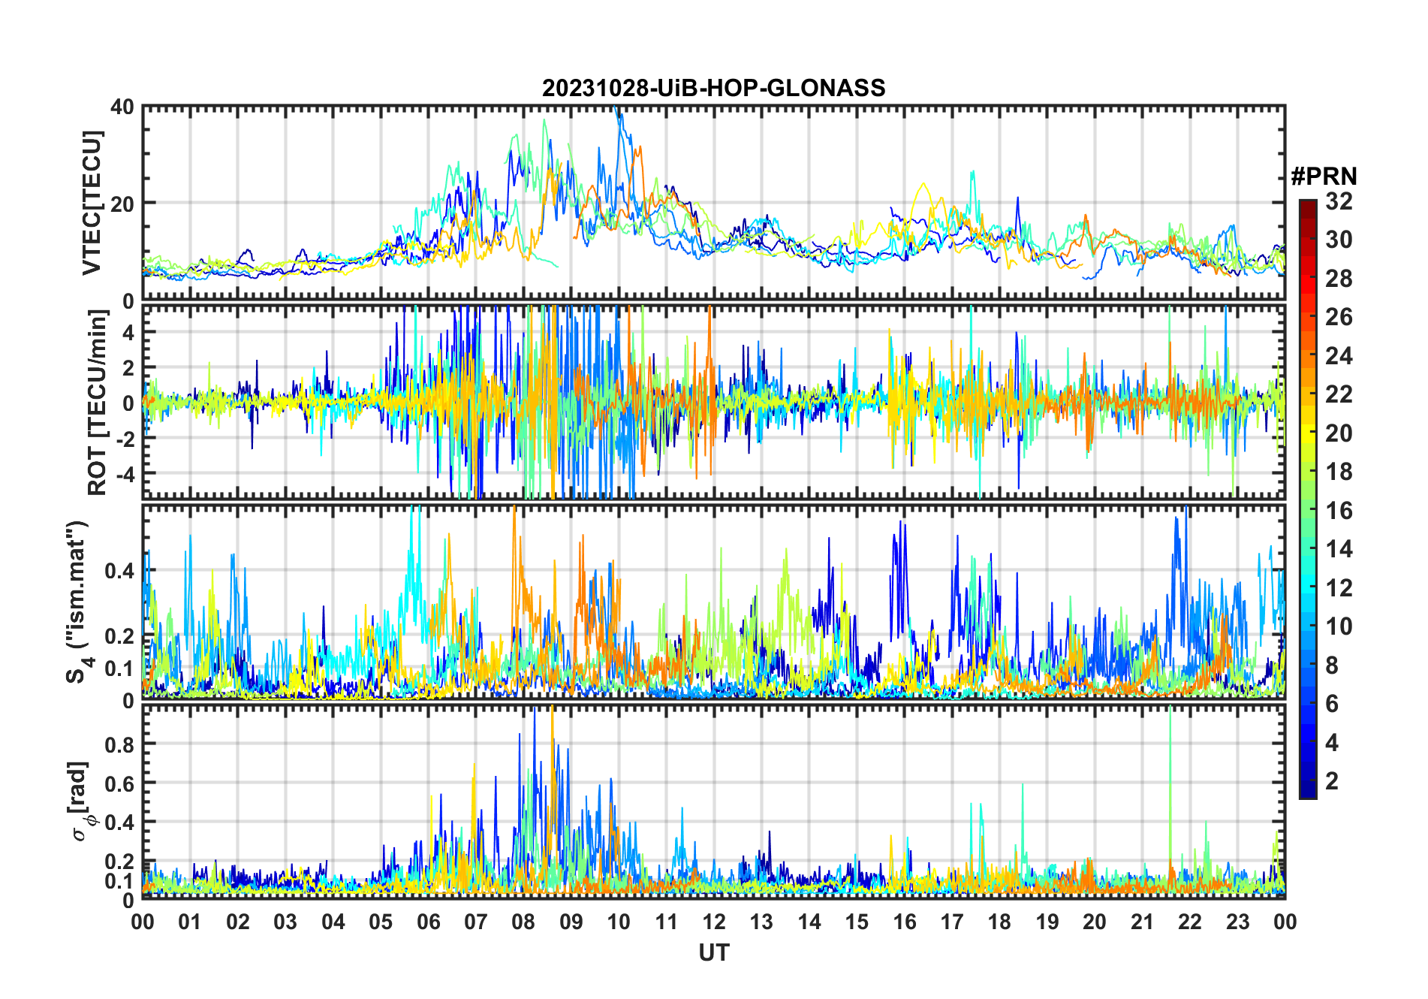The image size is (1428, 999).
Task: Click the "40" tick on the VTEC axis
Action: pyautogui.click(x=122, y=107)
